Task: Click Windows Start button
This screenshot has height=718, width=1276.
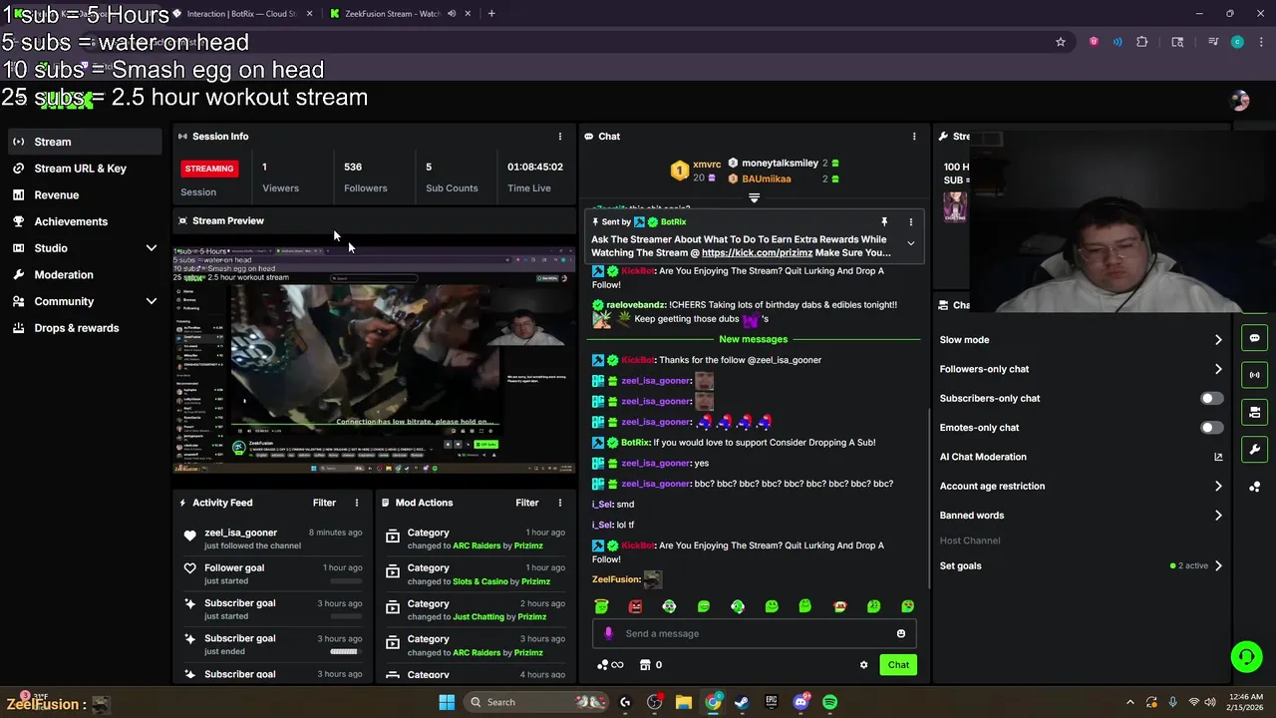Action: click(x=447, y=702)
